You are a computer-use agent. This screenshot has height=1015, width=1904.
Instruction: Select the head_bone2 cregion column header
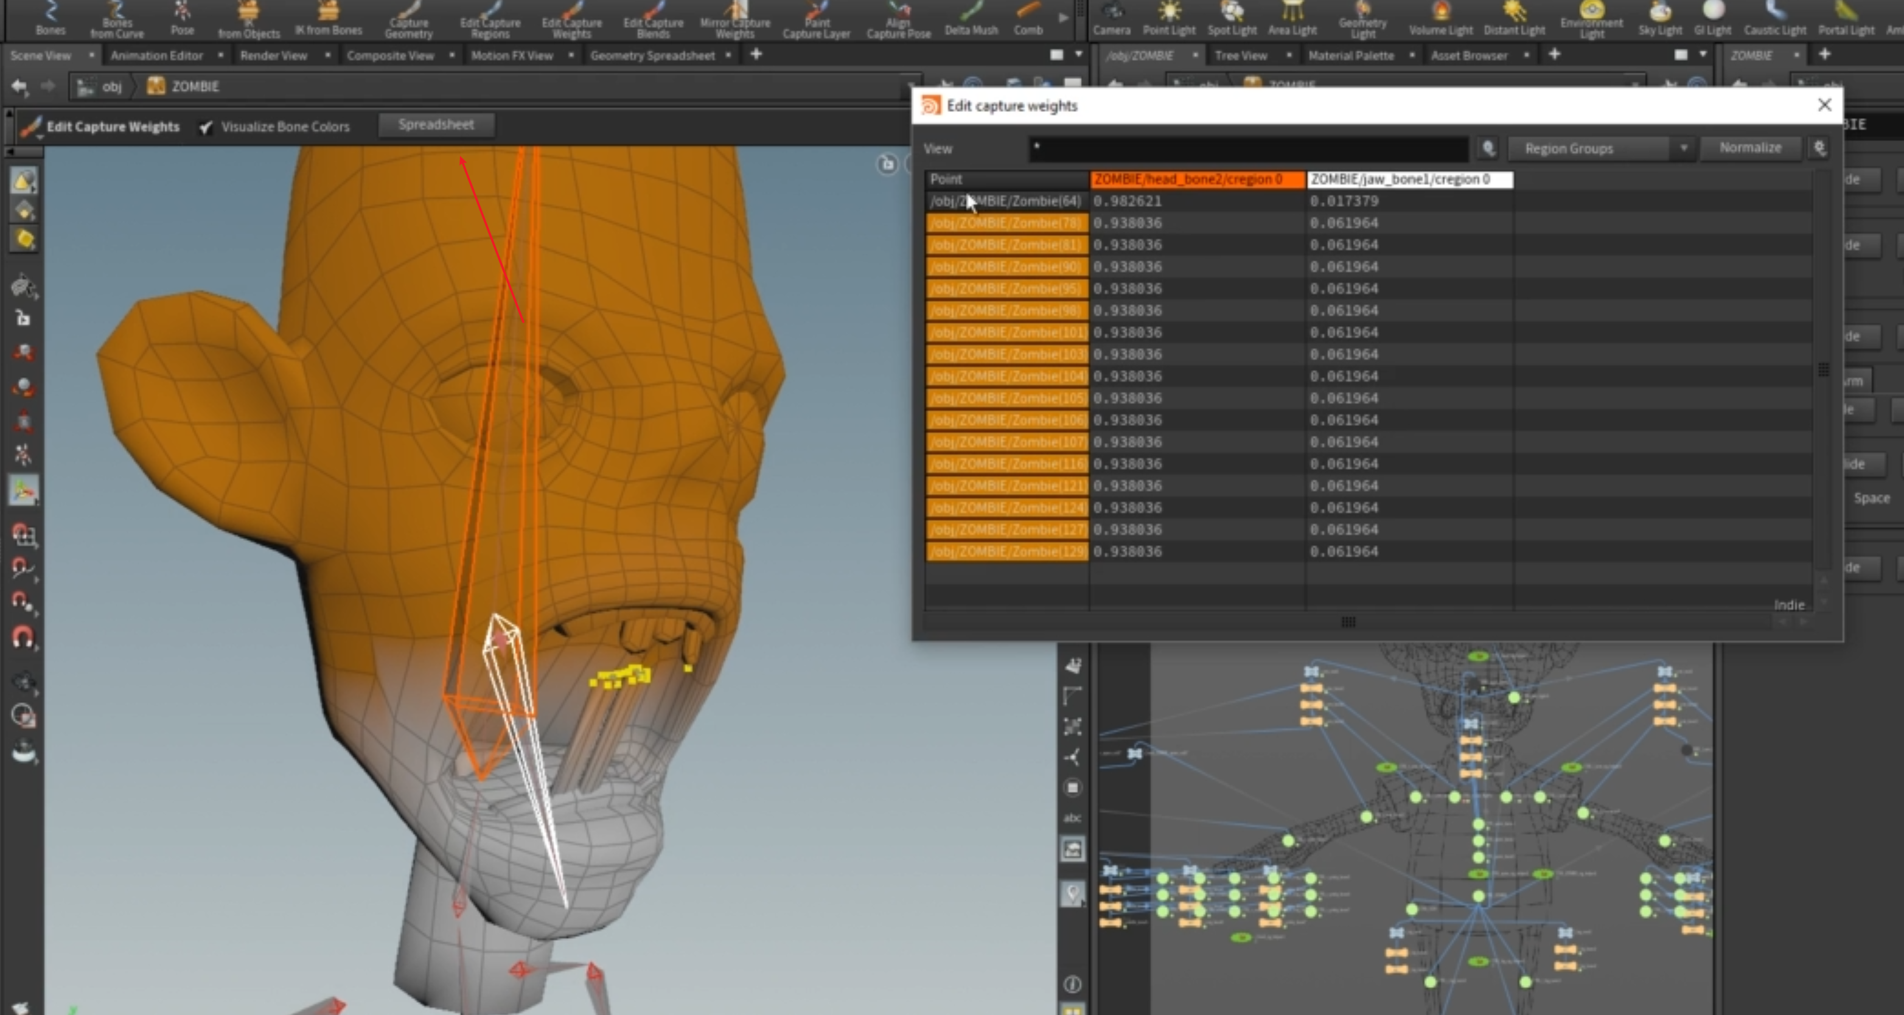(1197, 180)
